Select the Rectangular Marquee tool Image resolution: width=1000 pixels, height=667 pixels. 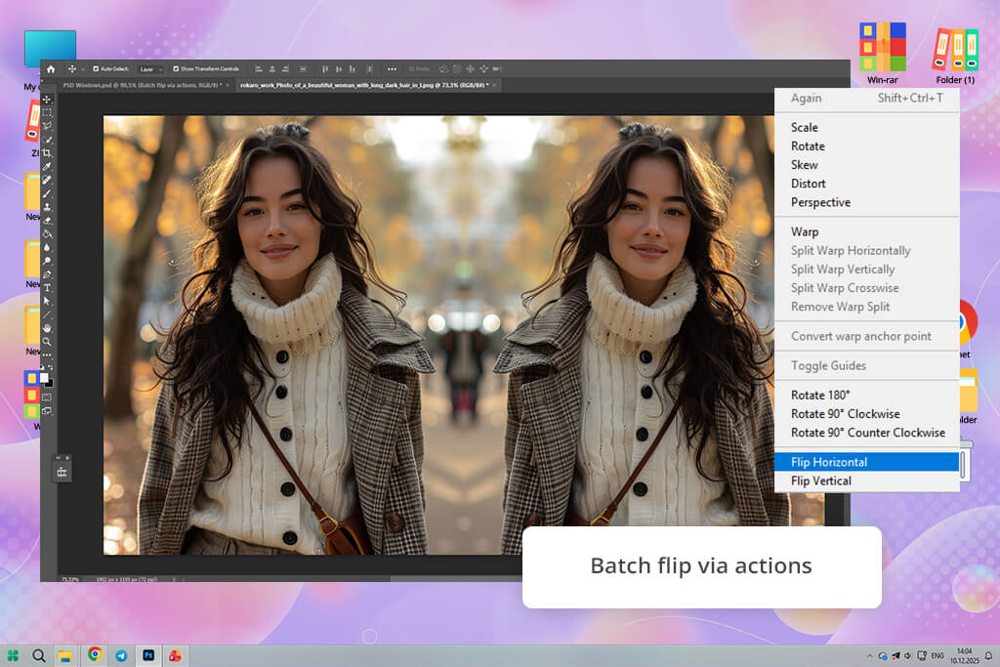[x=47, y=113]
